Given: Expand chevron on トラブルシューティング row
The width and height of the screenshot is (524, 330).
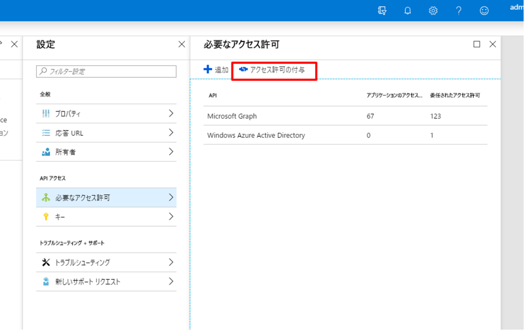Looking at the screenshot, I should [171, 262].
